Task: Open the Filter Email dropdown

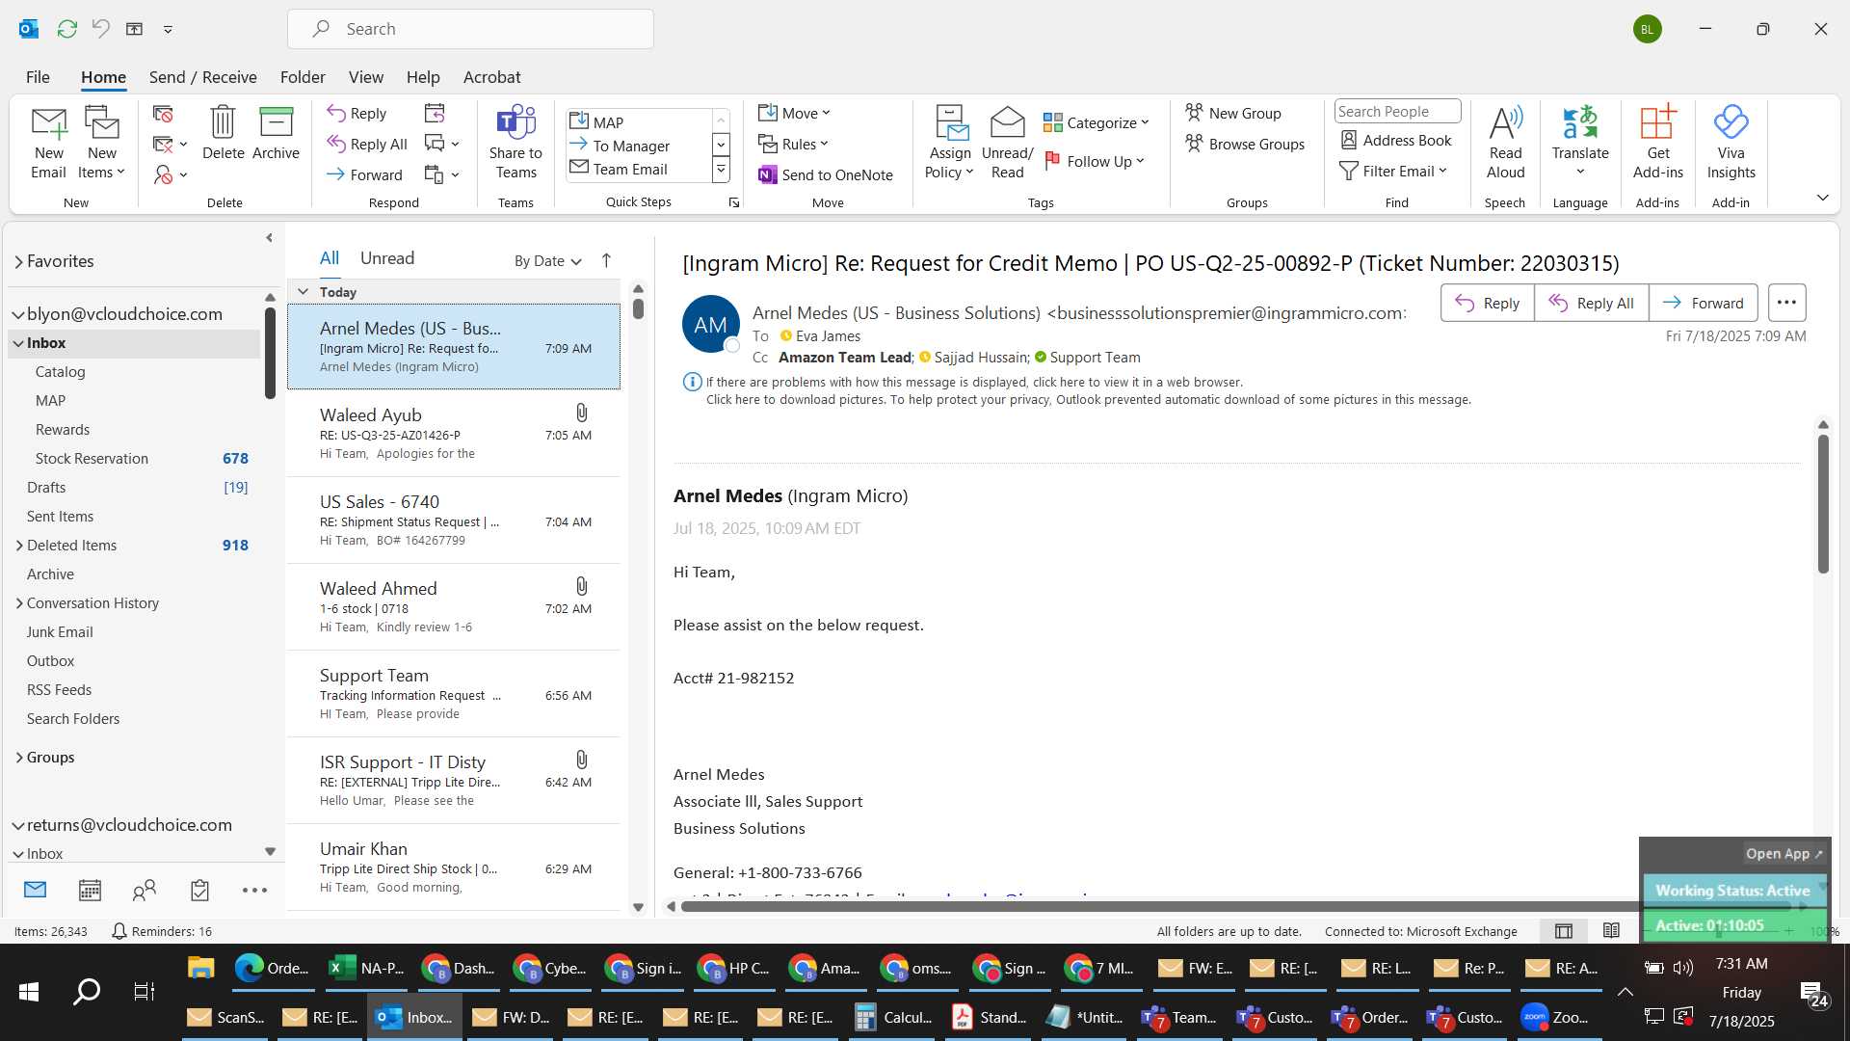Action: (x=1393, y=171)
